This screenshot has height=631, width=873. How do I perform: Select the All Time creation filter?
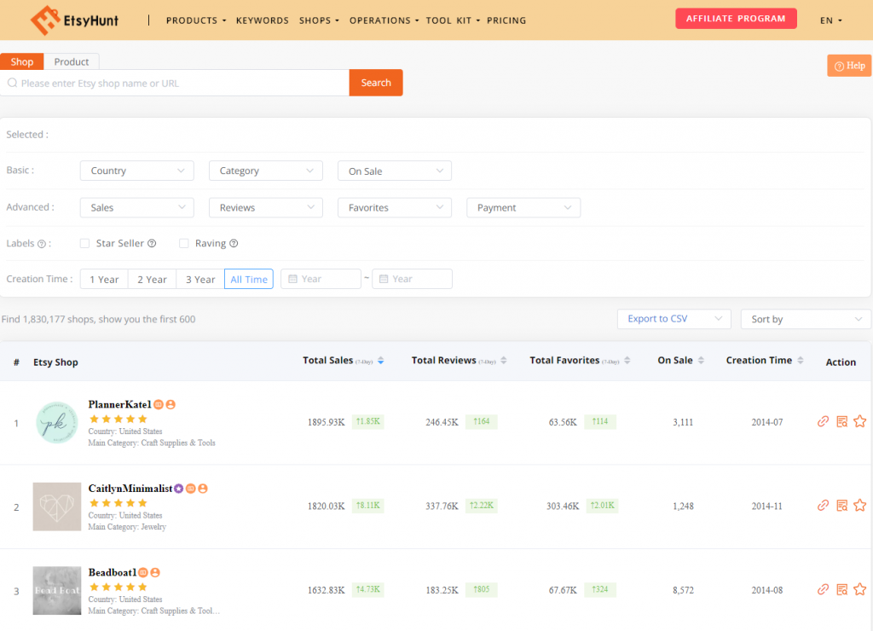[x=248, y=279]
